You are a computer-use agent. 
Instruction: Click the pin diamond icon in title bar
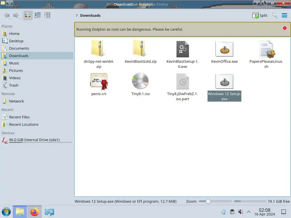click(x=10, y=3)
